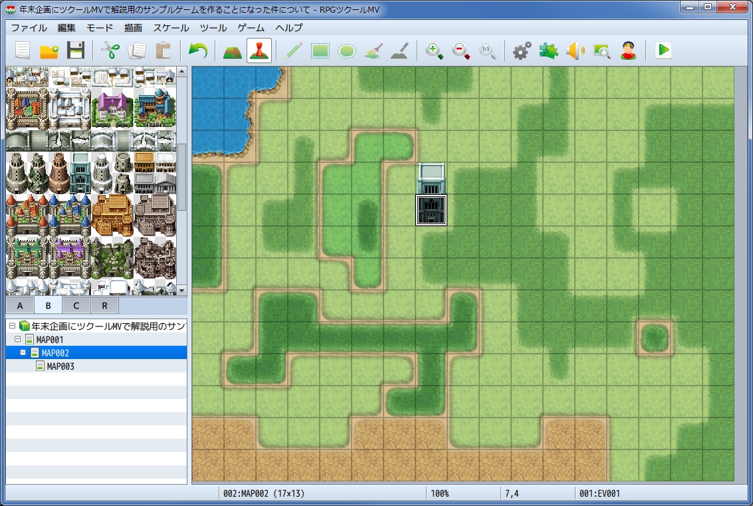Collapse the MAP002 tree node
Image resolution: width=753 pixels, height=506 pixels.
[x=23, y=352]
